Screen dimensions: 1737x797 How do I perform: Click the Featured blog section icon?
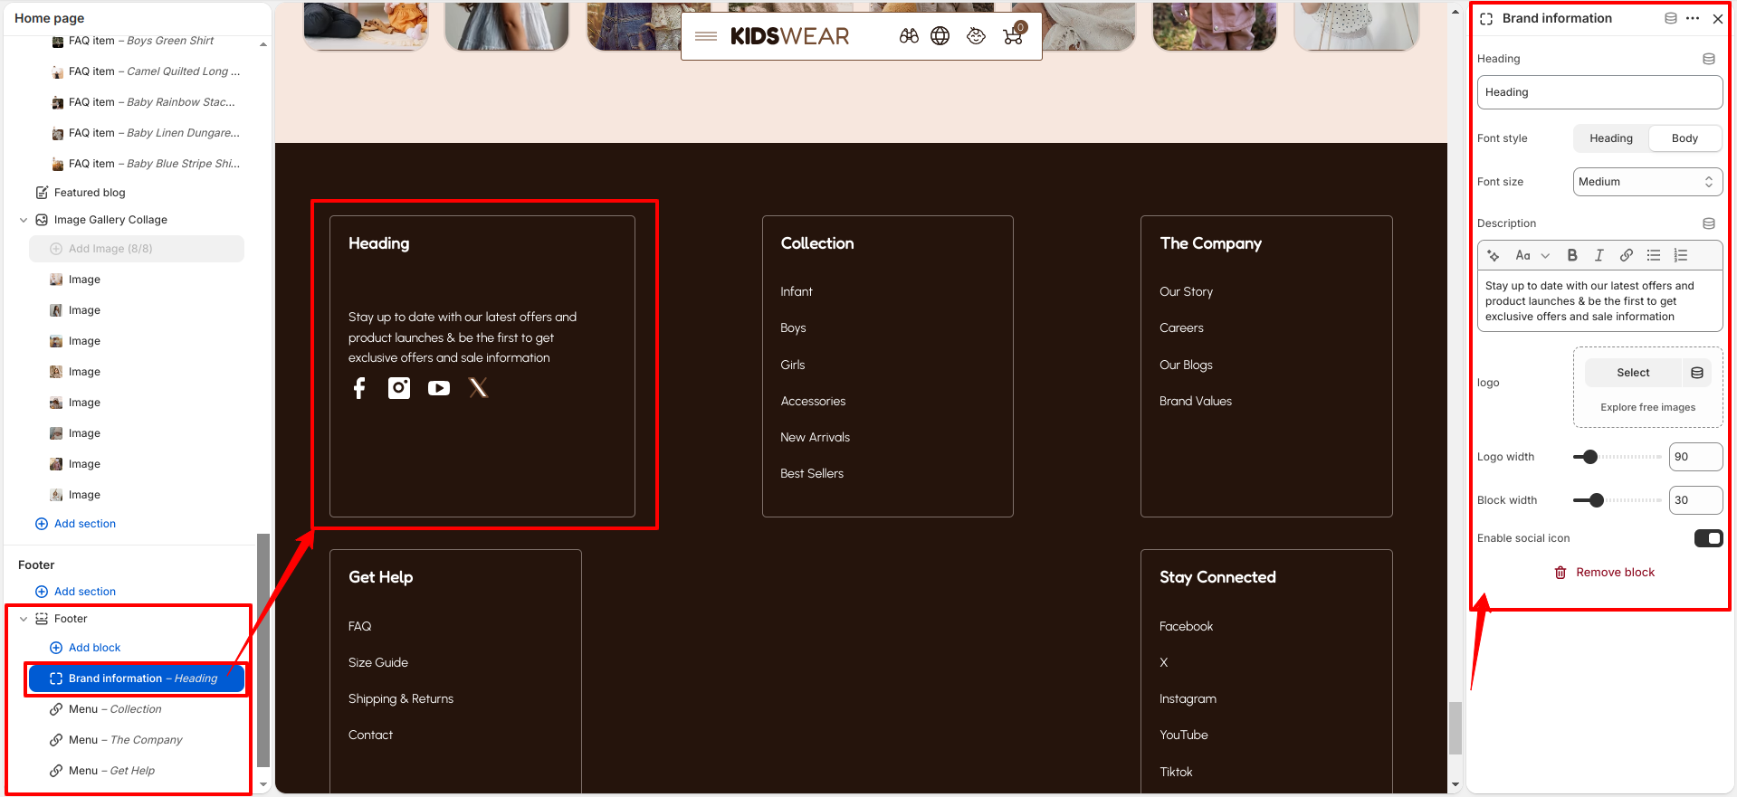pos(42,193)
